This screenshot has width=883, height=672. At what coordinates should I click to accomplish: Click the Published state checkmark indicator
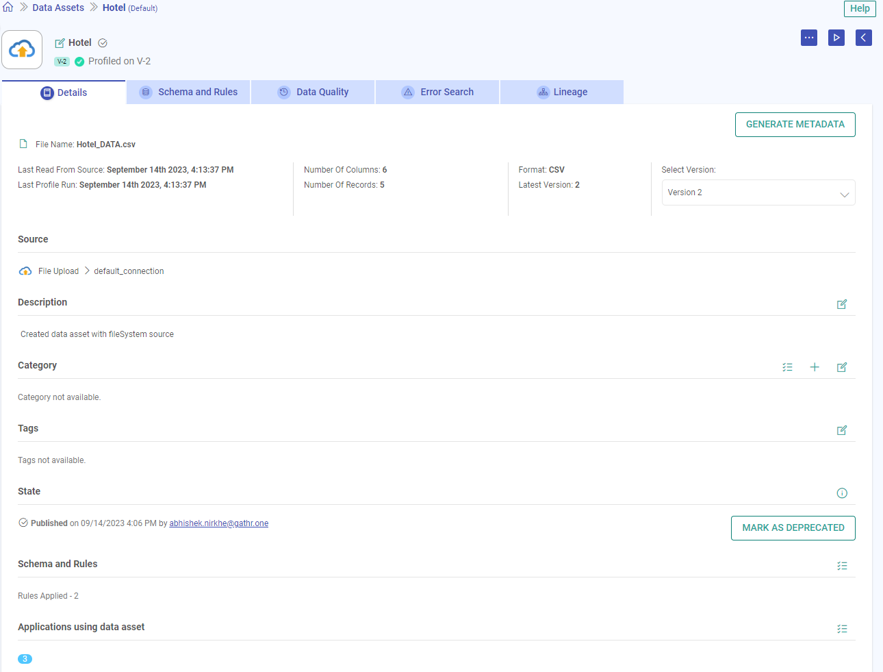(x=23, y=523)
